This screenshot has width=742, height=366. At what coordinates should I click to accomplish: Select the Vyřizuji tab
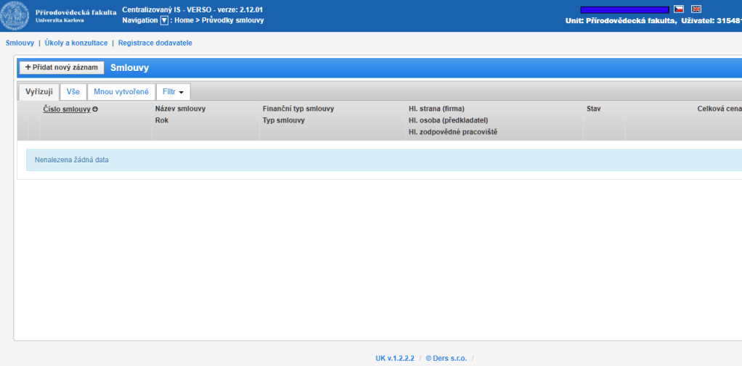coord(39,92)
